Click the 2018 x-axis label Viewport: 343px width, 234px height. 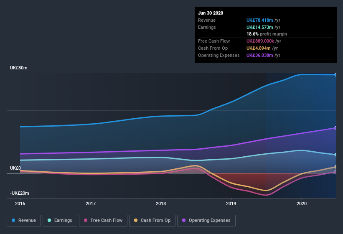coord(161,203)
